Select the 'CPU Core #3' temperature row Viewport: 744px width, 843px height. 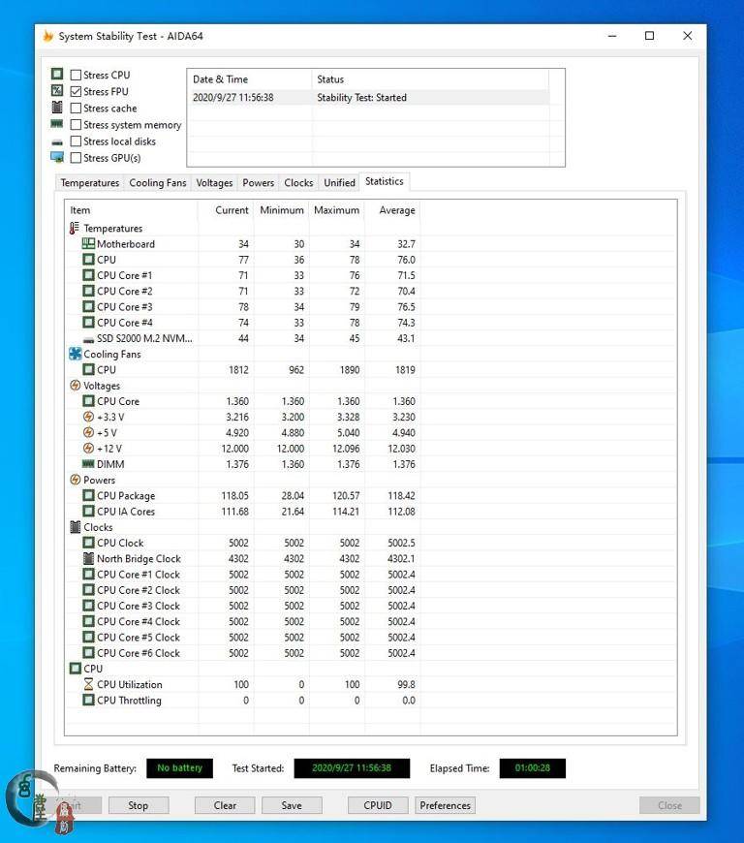242,306
